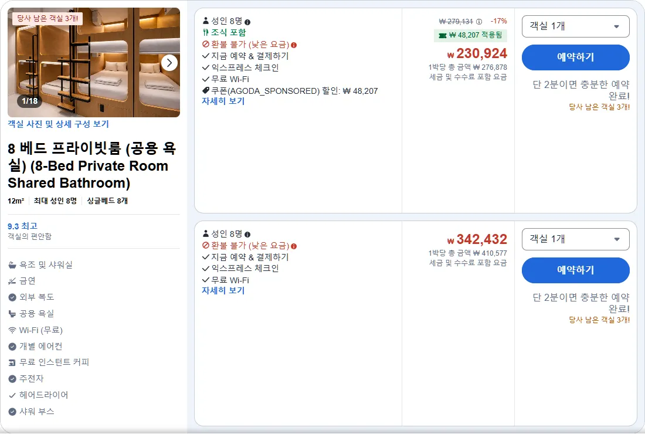Image resolution: width=645 pixels, height=434 pixels.
Task: Open 객실 1개 dropdown for ₩342,432 offer
Action: (575, 239)
